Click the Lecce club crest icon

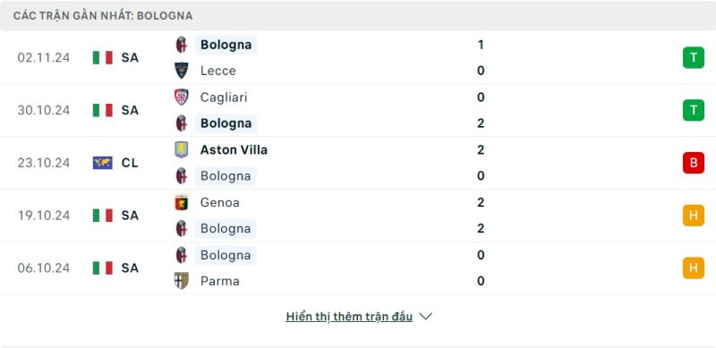182,71
